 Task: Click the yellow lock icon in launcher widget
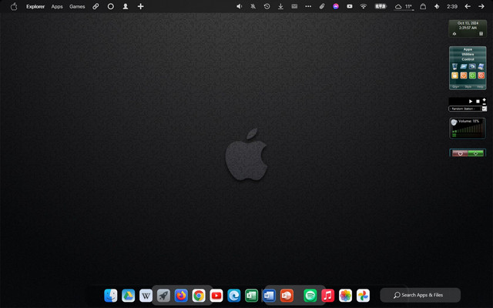point(454,75)
